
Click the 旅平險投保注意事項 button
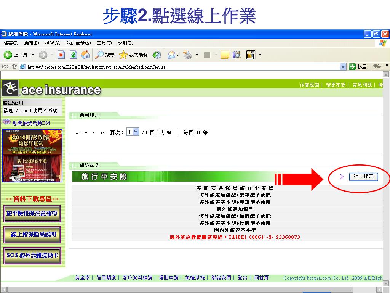click(32, 214)
